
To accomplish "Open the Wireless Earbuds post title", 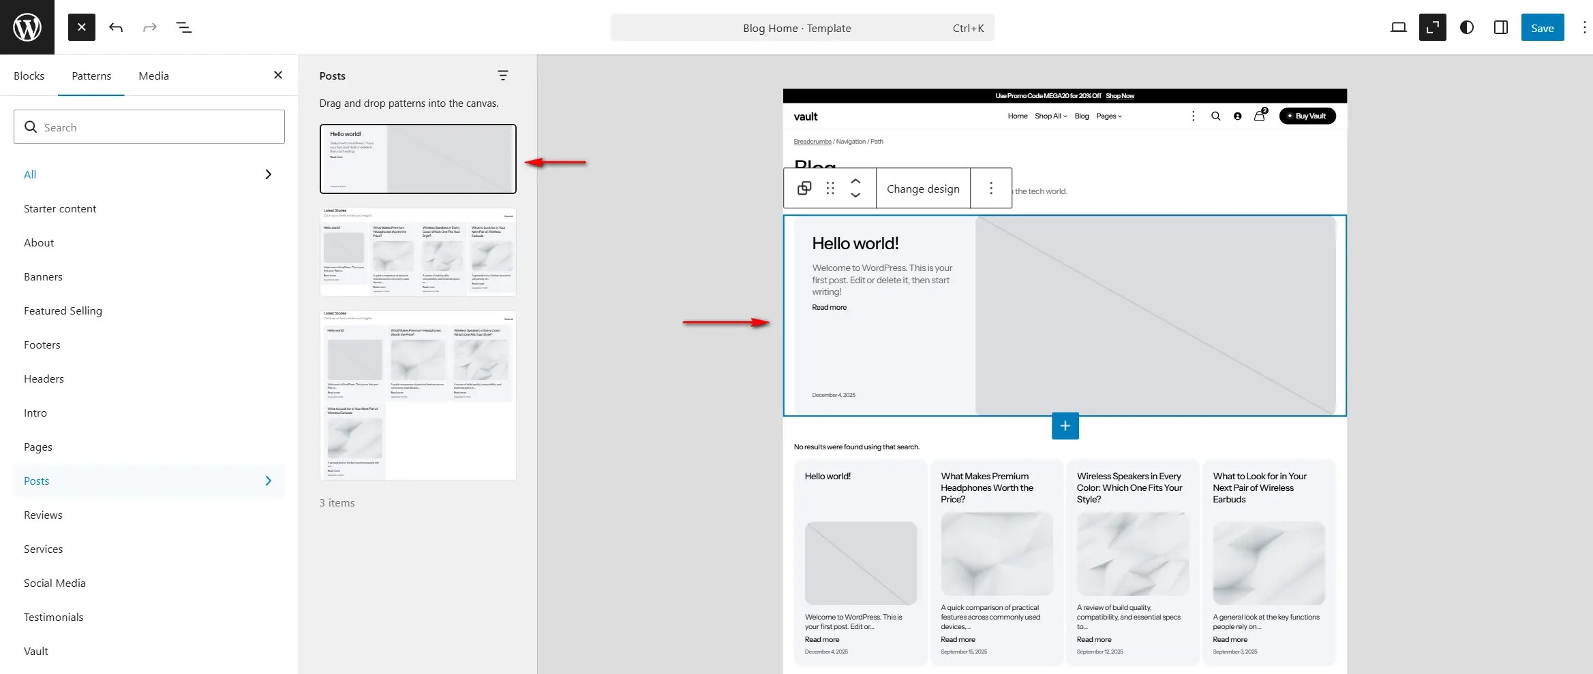I will click(x=1260, y=487).
